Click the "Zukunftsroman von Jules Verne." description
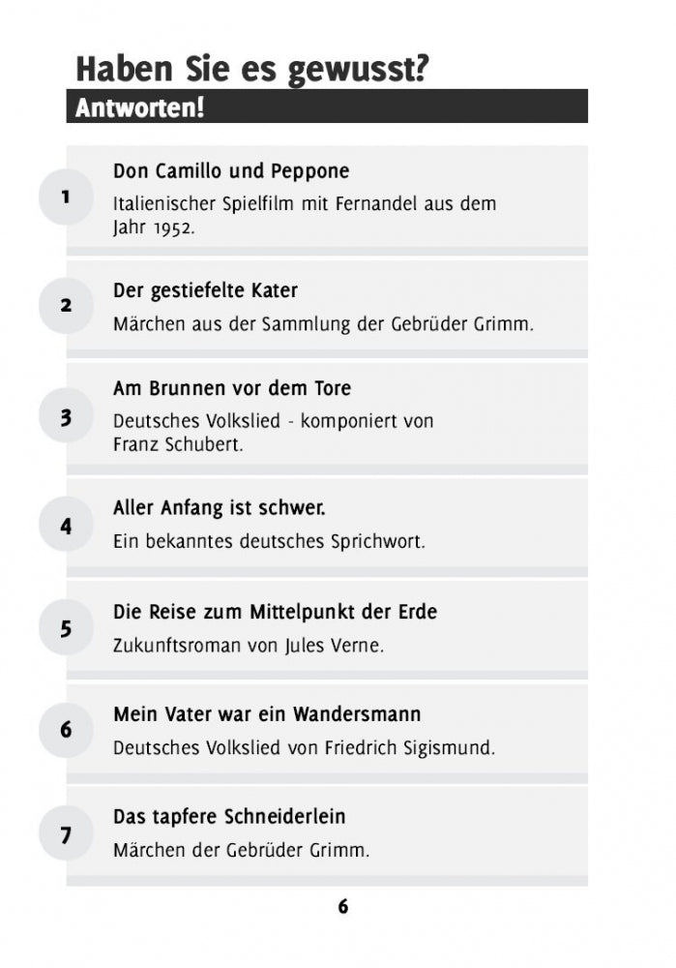 (249, 646)
